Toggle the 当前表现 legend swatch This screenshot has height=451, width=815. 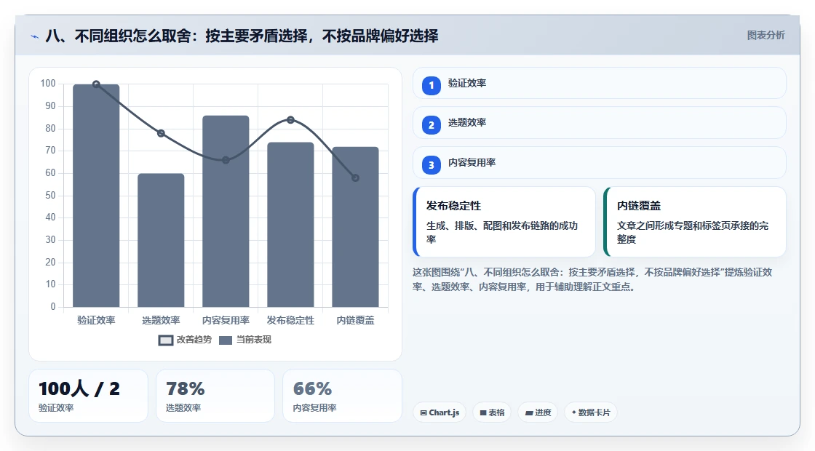tap(226, 340)
